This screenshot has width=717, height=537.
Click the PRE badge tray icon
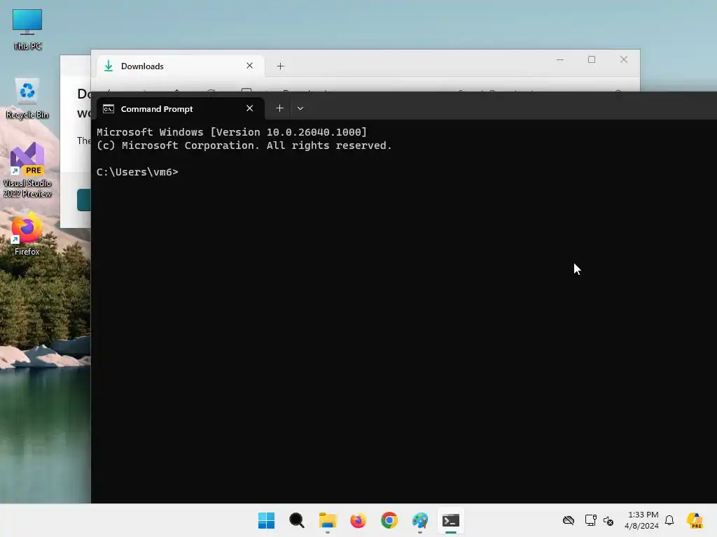(695, 520)
